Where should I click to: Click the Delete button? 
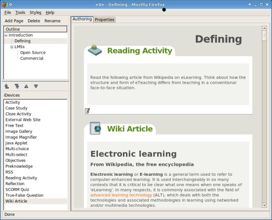[34, 21]
